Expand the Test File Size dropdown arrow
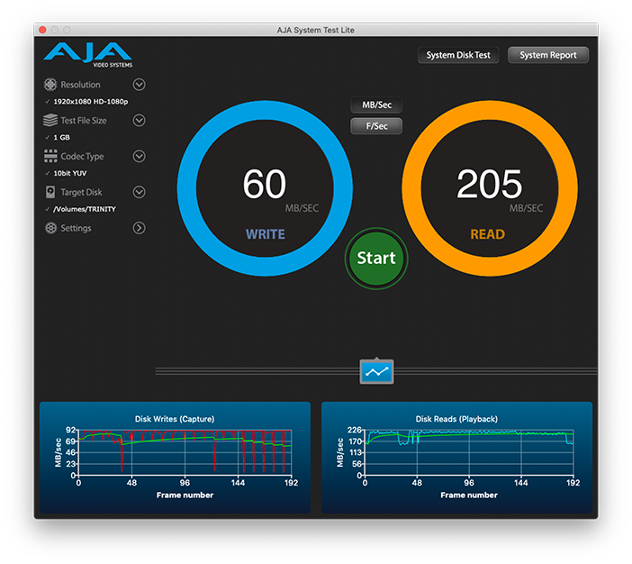Viewport: 632px width, 564px height. coord(139,120)
